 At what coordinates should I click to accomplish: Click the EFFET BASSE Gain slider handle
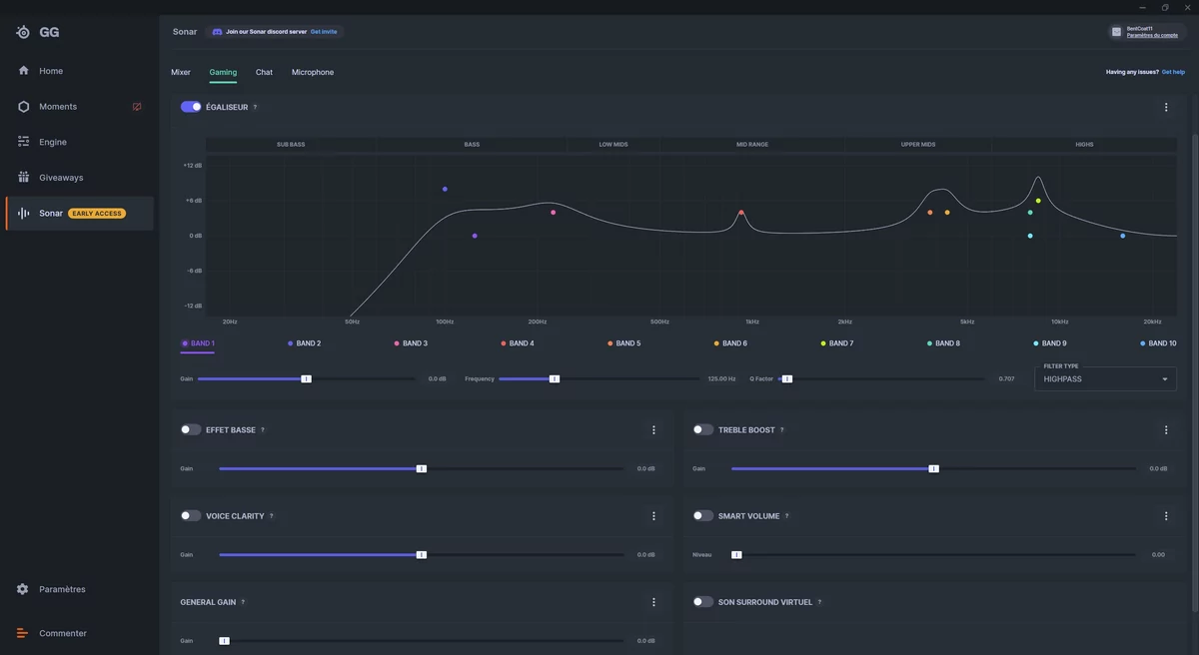422,468
